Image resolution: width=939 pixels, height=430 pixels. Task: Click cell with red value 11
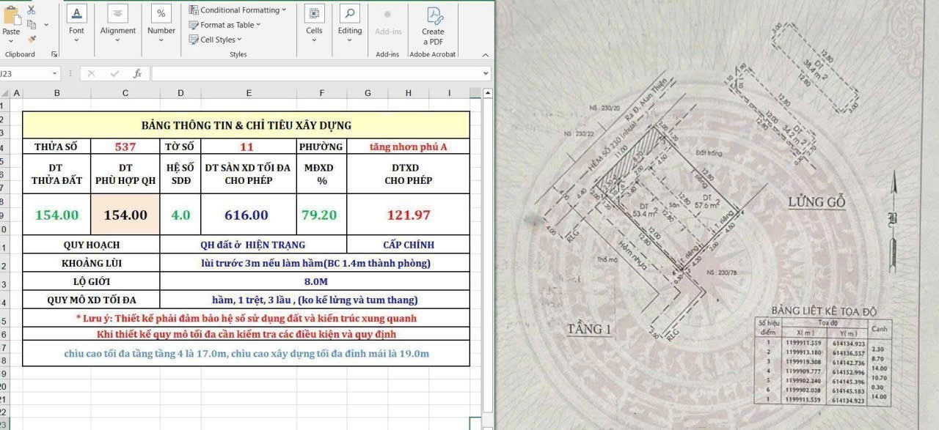(249, 147)
